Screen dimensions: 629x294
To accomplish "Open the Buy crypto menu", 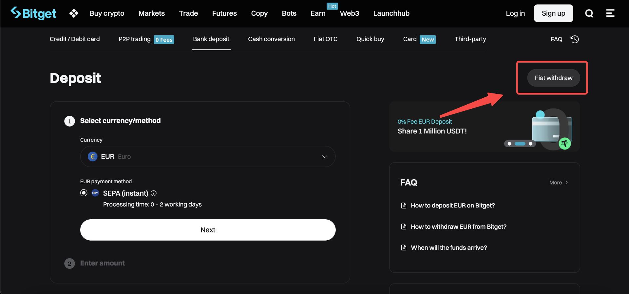I will click(107, 13).
